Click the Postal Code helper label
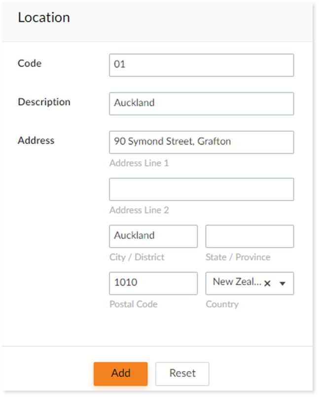 [133, 304]
